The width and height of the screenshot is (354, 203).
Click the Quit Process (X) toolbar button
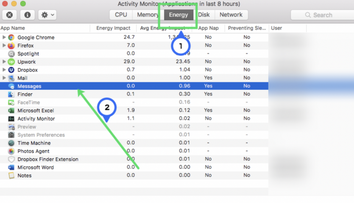(9, 15)
